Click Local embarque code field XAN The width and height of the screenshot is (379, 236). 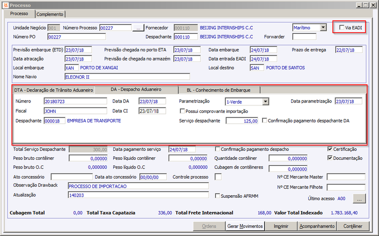(x=72, y=68)
